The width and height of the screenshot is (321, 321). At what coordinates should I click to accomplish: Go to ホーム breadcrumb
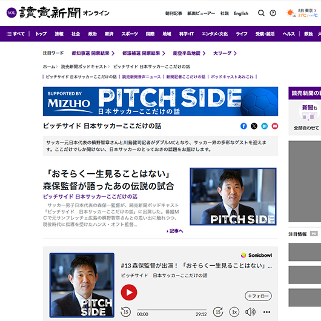(x=48, y=67)
